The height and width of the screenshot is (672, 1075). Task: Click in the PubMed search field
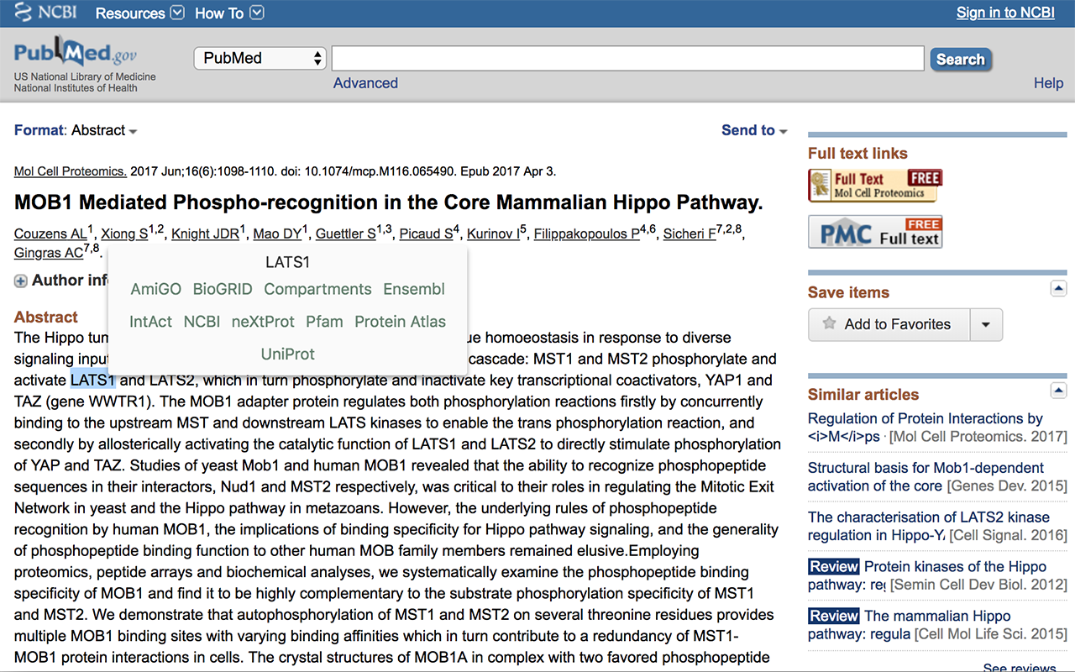[x=627, y=58]
